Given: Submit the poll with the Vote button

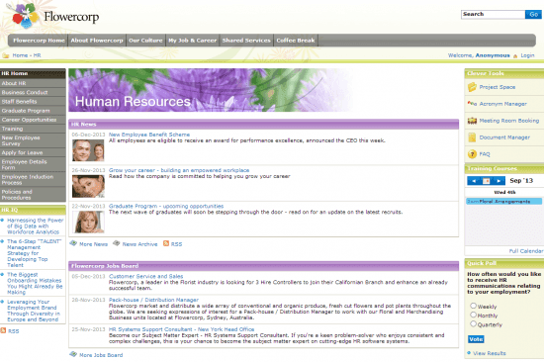Looking at the screenshot, I should coord(476,339).
